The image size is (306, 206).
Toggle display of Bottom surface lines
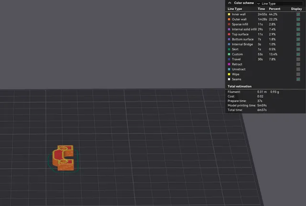[298, 39]
